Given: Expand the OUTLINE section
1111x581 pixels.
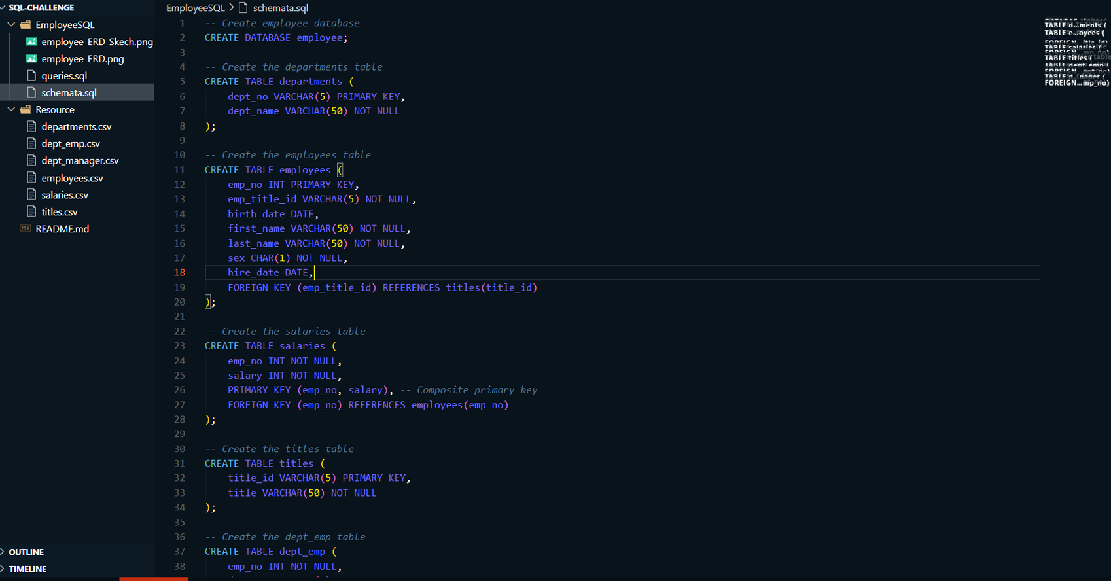Looking at the screenshot, I should (26, 552).
